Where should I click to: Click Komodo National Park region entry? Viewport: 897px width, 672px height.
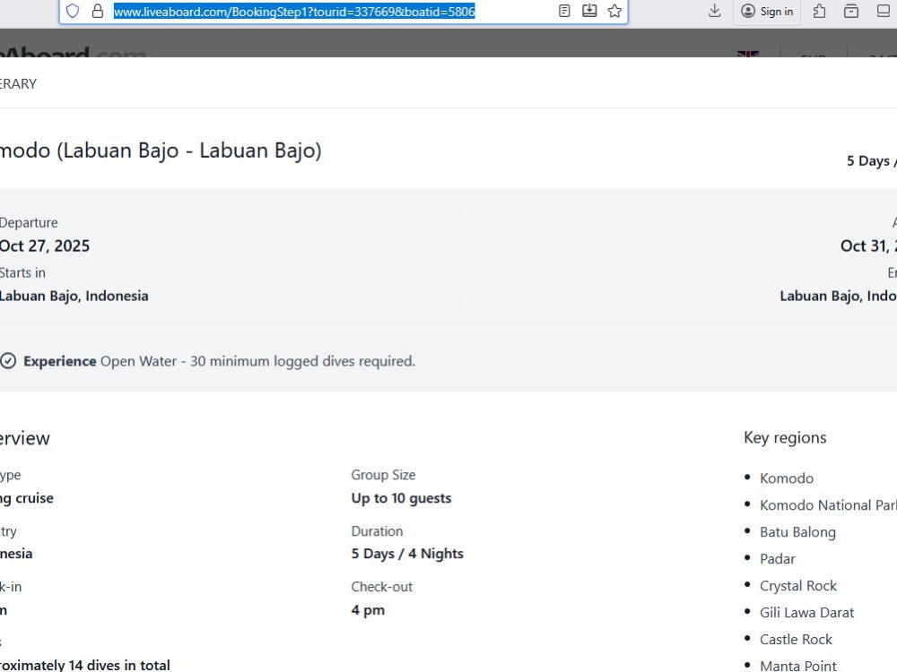(x=828, y=505)
